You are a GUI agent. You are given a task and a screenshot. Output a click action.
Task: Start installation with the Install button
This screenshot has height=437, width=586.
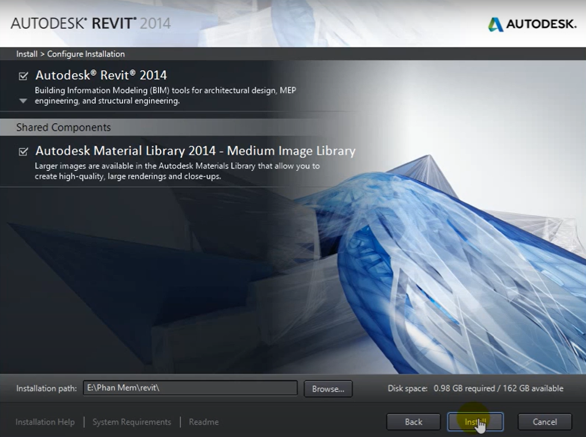[x=475, y=422]
